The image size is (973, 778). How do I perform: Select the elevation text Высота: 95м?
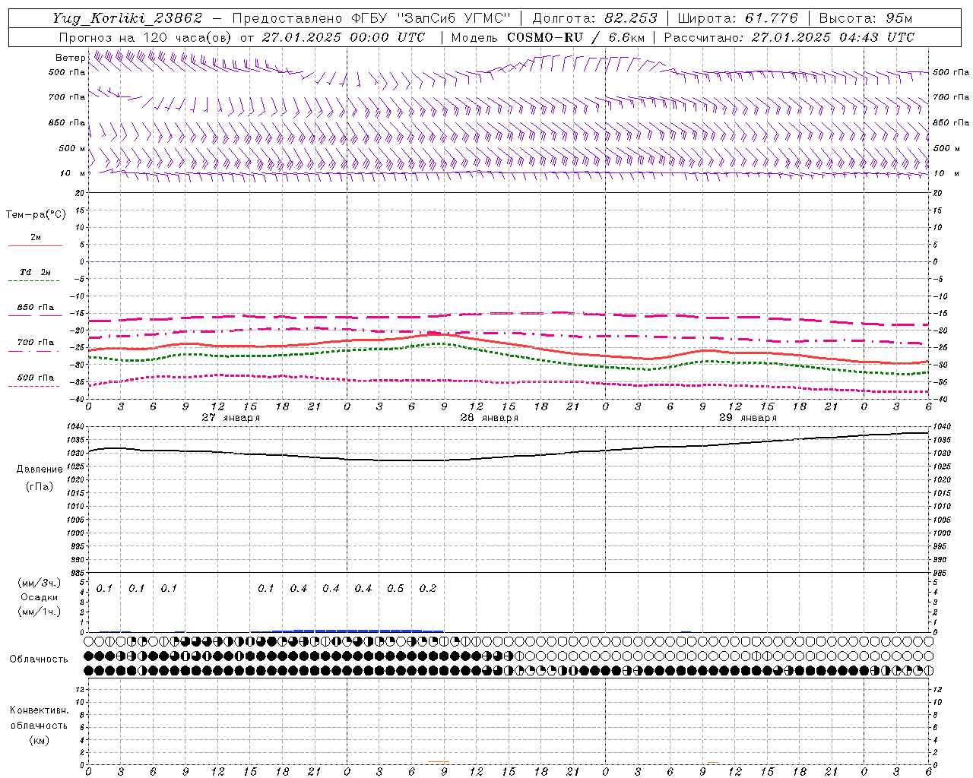pyautogui.click(x=865, y=18)
